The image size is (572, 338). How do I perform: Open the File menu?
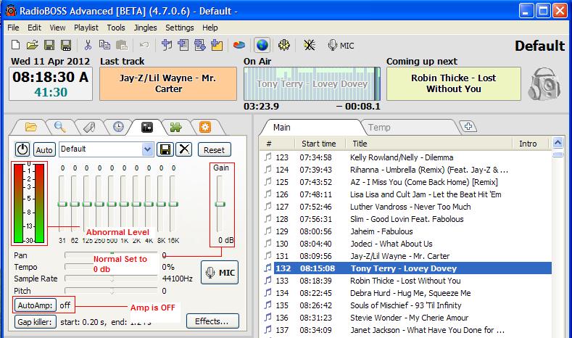point(13,28)
